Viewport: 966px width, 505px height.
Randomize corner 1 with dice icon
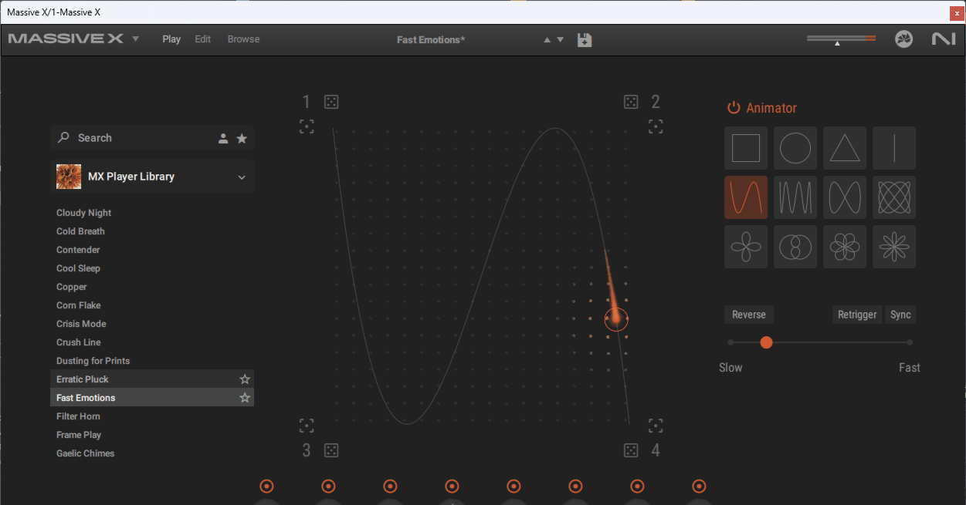[x=331, y=102]
